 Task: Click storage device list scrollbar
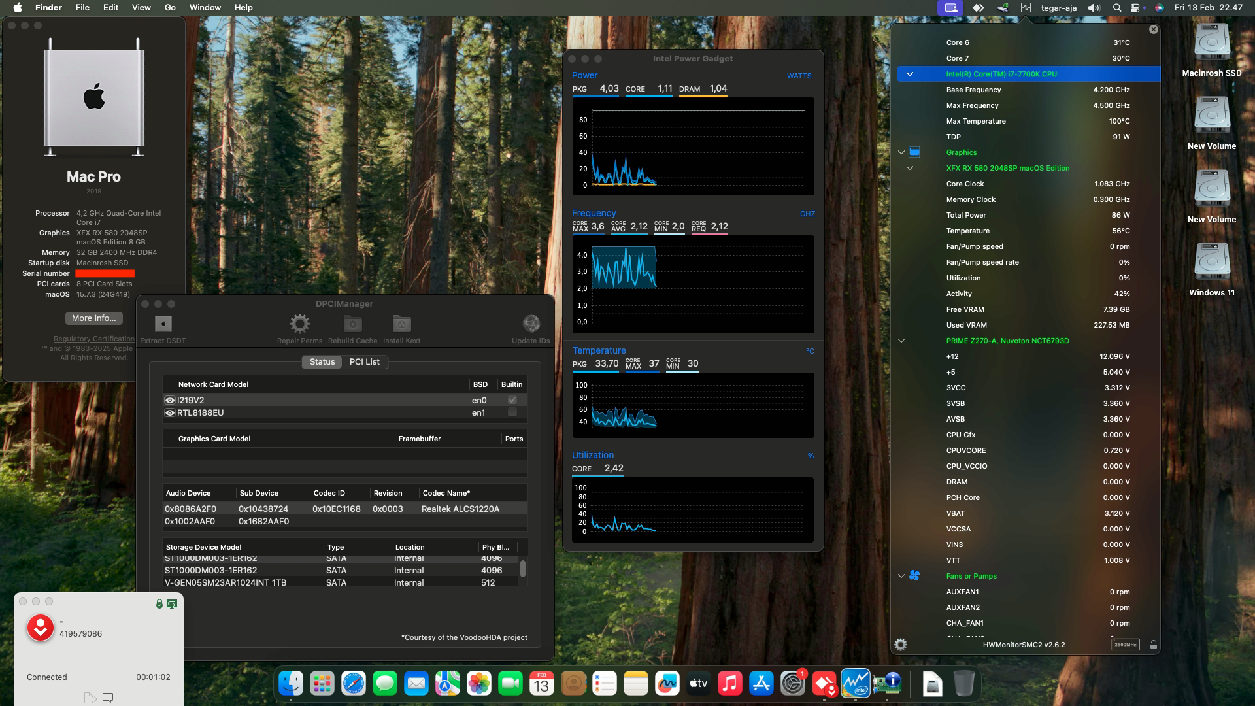coord(523,569)
